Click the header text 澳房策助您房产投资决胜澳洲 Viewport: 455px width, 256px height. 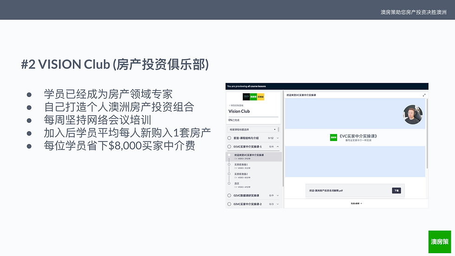tap(414, 12)
